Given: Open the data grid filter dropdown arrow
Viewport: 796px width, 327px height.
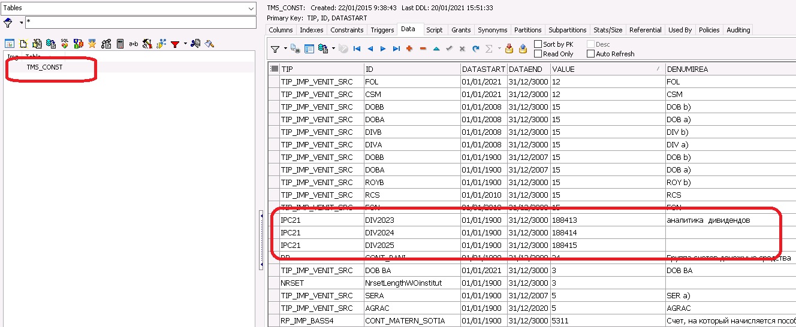Looking at the screenshot, I should (x=285, y=49).
